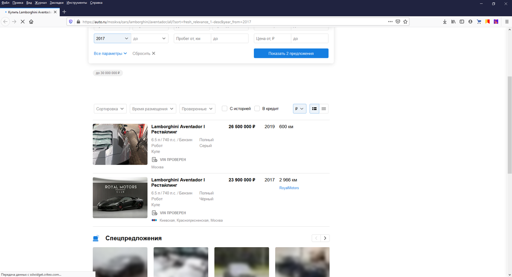Open the Инструменты menu
Screen dimensions: 512x277
77,3
